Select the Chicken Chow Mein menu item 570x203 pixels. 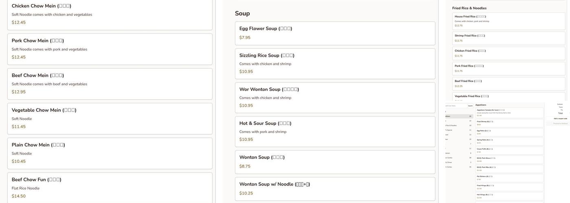110,14
